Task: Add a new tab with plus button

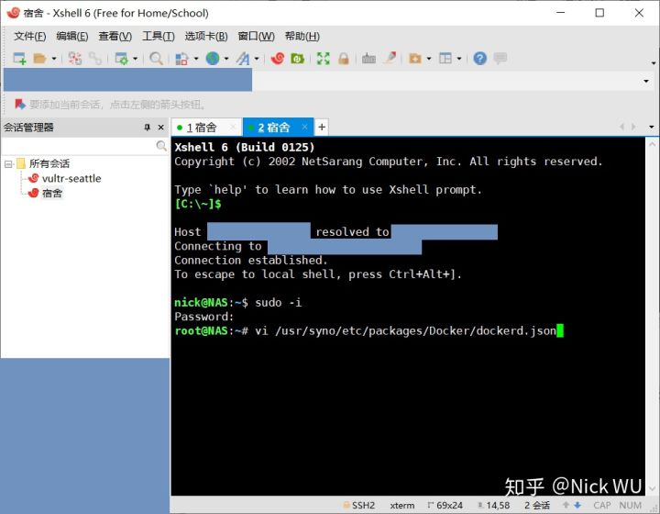Action: pyautogui.click(x=322, y=127)
